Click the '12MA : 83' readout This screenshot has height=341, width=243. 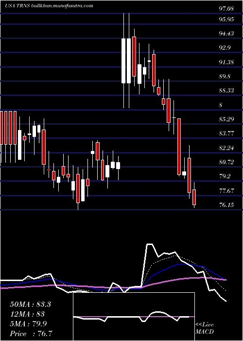(x=27, y=314)
